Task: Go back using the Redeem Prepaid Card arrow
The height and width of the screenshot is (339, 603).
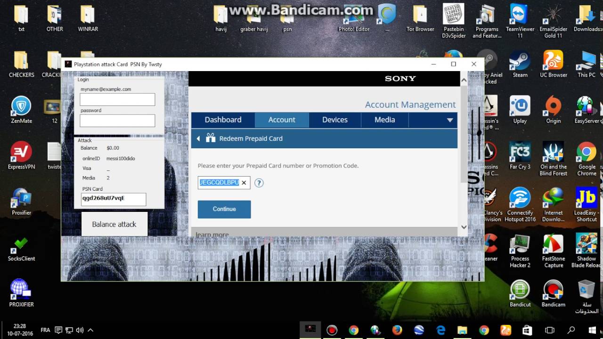Action: 198,138
